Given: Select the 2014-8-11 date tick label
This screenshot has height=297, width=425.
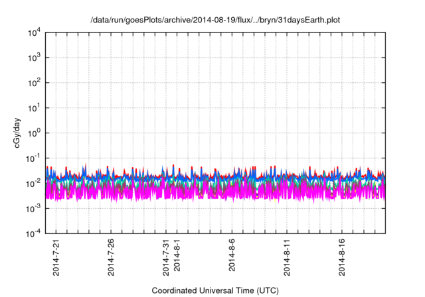Looking at the screenshot, I should point(288,258).
